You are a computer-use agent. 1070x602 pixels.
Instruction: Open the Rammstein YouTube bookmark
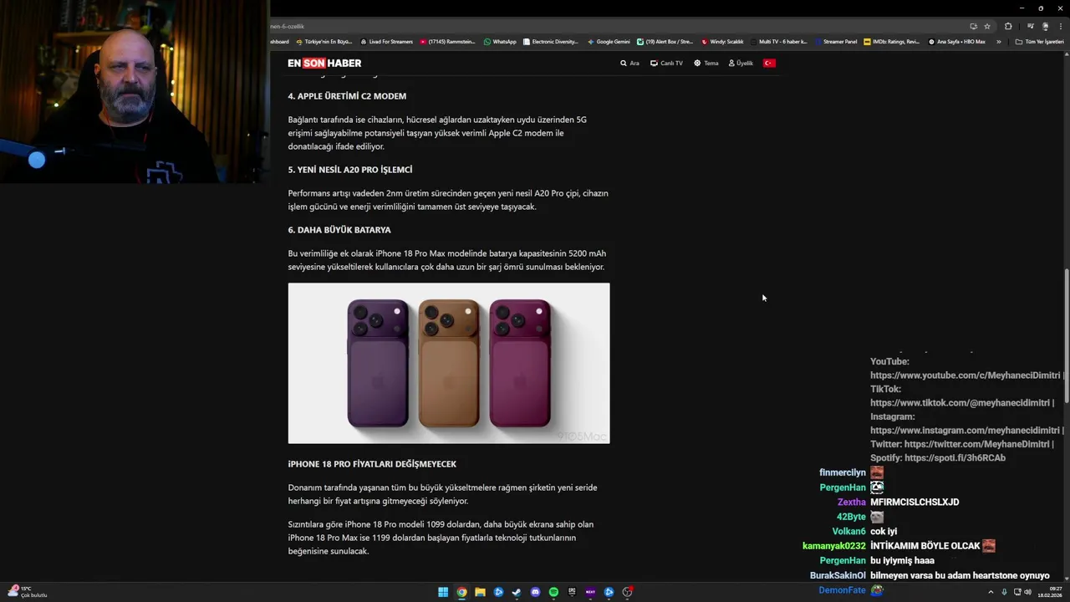click(x=448, y=42)
